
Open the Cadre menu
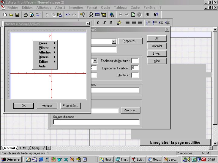point(135,8)
